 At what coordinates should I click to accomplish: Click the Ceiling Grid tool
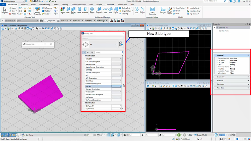coord(125,8)
